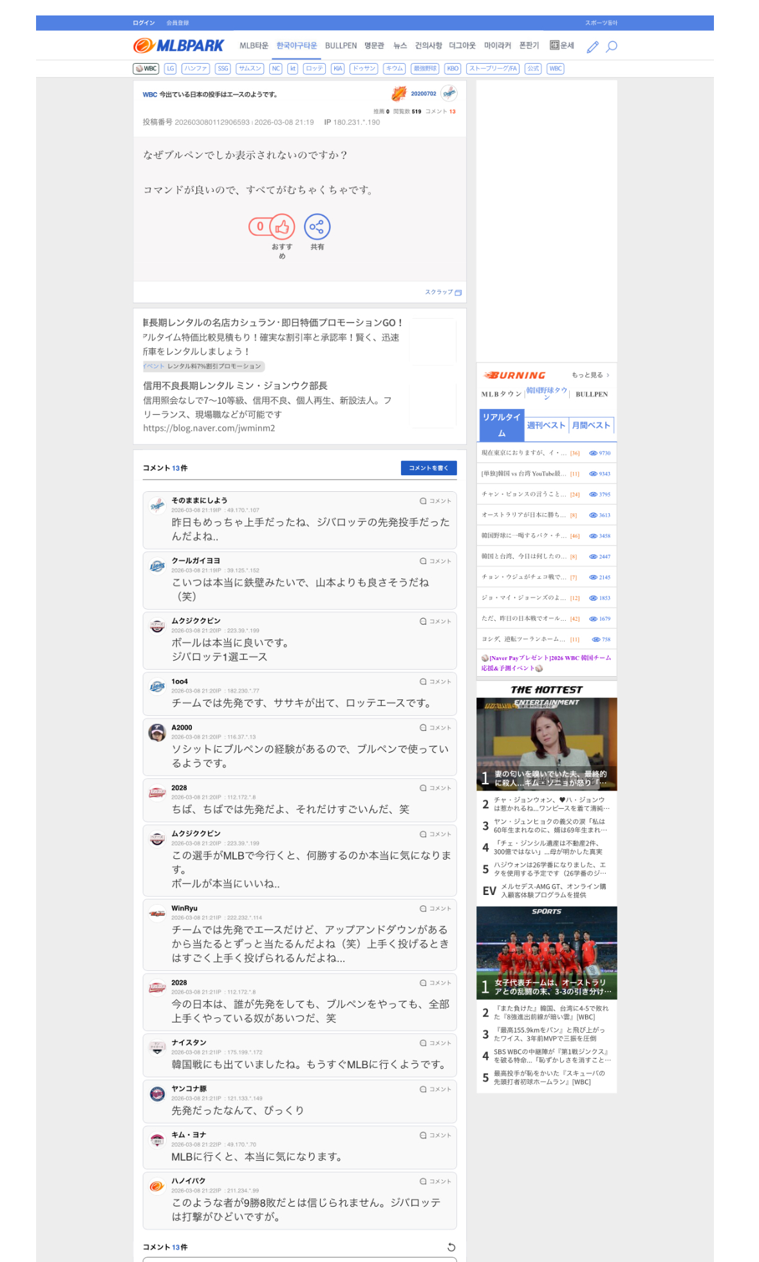This screenshot has width=759, height=1262.
Task: Click the 운세 fortune icon in nav
Action: 561,46
